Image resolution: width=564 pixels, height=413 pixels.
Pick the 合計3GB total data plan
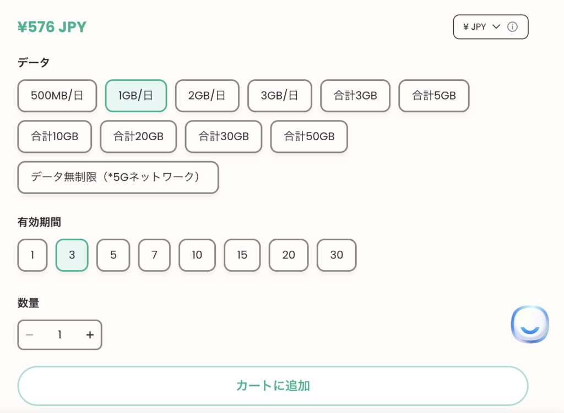355,96
